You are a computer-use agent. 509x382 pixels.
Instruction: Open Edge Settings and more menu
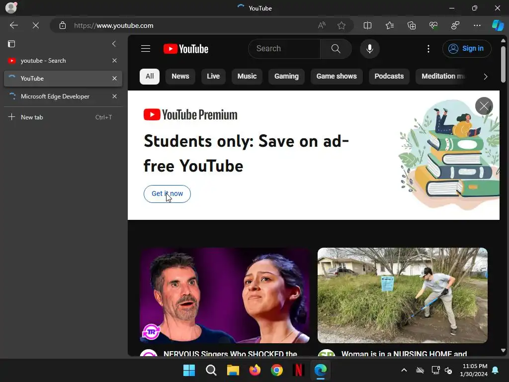tap(477, 25)
